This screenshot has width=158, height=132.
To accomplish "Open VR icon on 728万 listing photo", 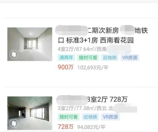I will (x=14, y=123).
